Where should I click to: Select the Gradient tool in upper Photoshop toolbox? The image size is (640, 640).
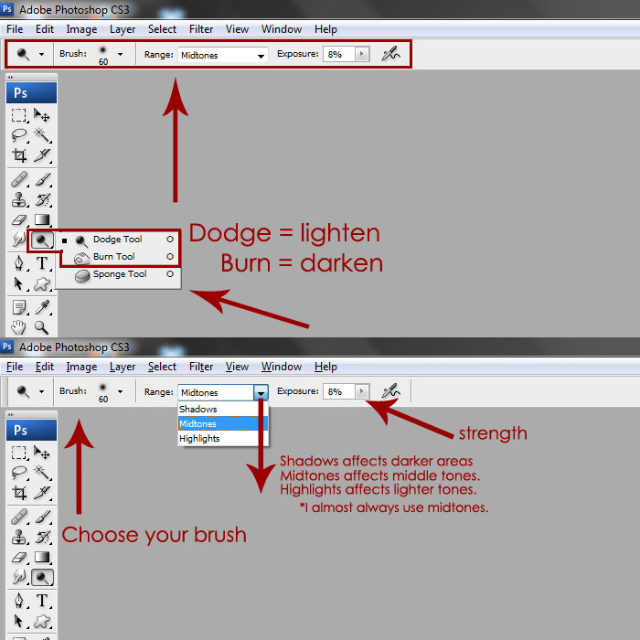point(42,220)
